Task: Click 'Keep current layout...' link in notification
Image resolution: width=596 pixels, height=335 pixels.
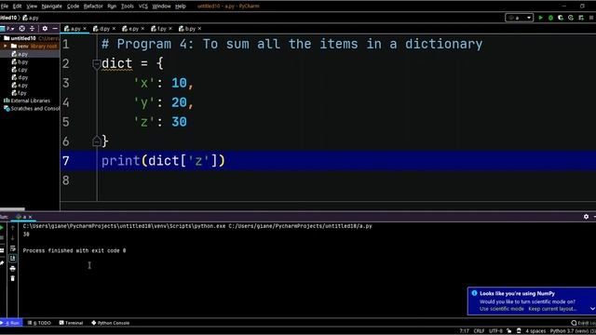Action: 552,309
